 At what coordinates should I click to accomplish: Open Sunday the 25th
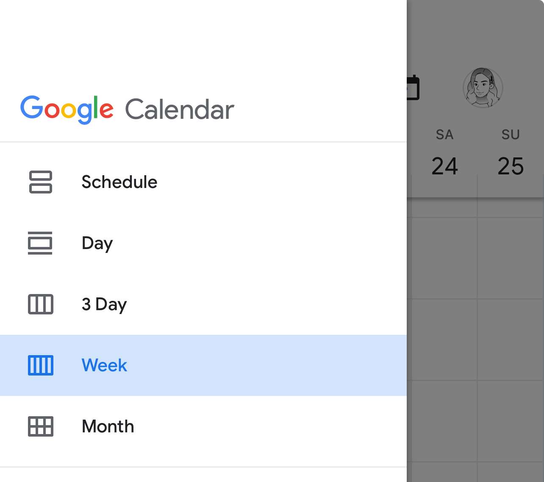[x=511, y=166]
